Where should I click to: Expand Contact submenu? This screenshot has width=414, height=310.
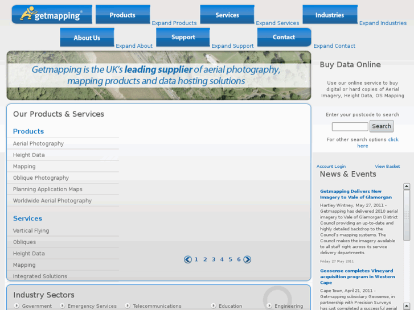334,46
